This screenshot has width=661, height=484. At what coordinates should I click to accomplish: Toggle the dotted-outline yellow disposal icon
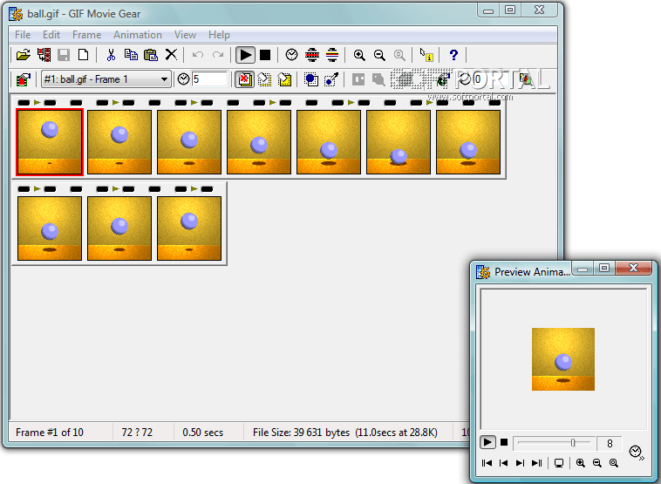point(264,79)
